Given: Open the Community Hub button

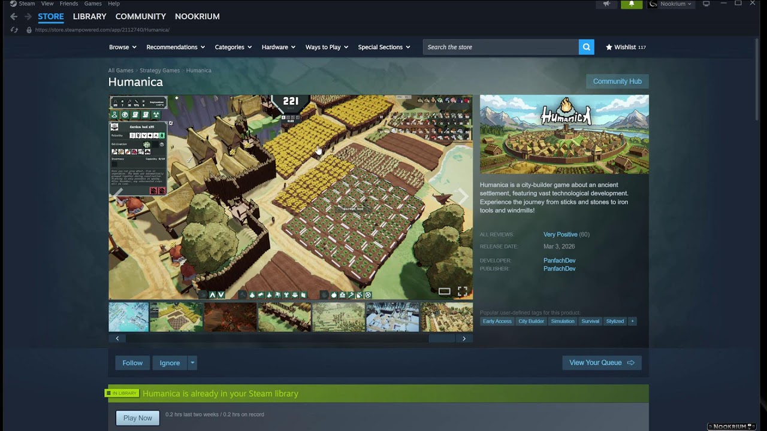Looking at the screenshot, I should coord(617,81).
